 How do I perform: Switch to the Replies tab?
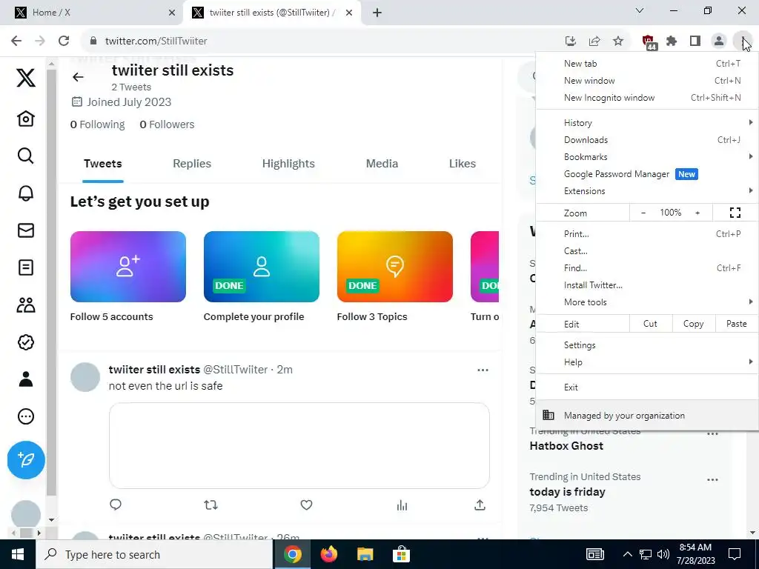pos(192,164)
